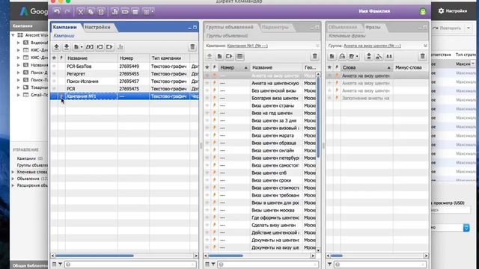Switch to the Фразы tab
Screen dimensions: 479x269
click(373, 27)
